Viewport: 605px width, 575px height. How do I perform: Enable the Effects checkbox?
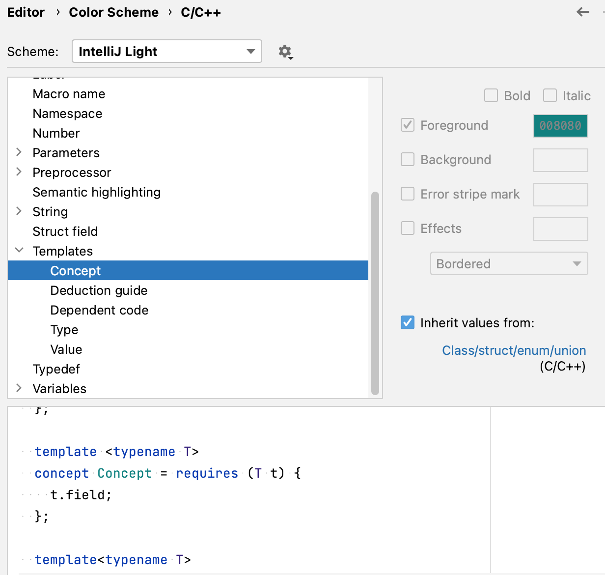(408, 228)
